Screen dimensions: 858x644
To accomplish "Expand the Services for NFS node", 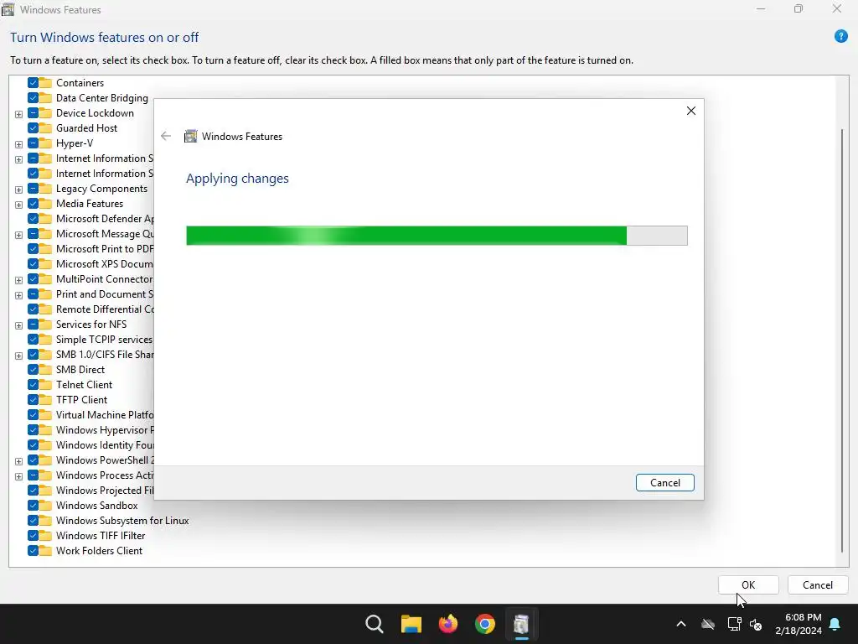I will pos(18,325).
